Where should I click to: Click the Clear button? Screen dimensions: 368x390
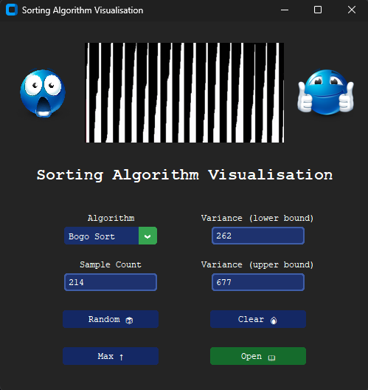tap(258, 319)
